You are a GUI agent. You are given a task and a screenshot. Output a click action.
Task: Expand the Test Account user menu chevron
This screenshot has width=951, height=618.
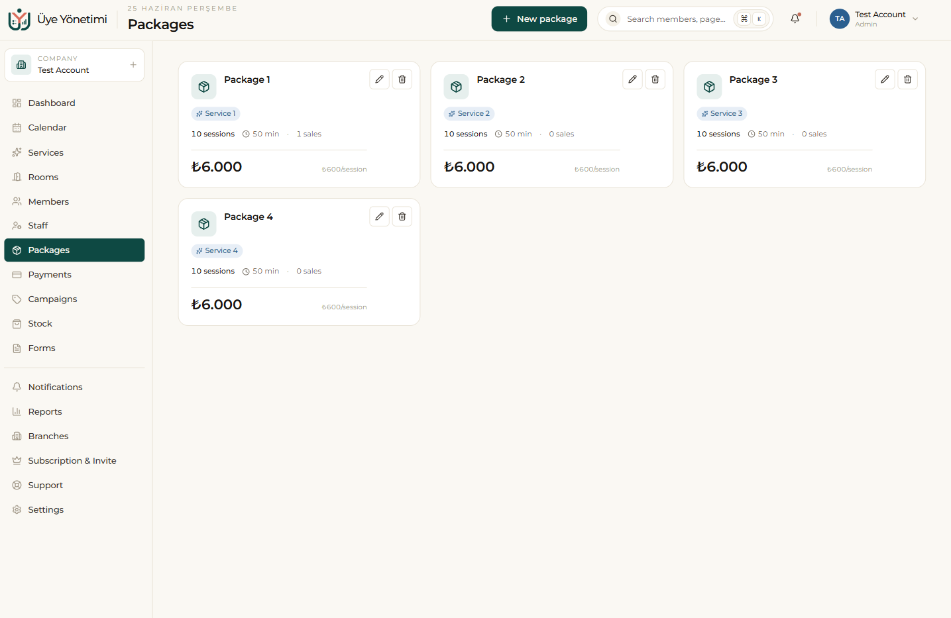(x=915, y=19)
